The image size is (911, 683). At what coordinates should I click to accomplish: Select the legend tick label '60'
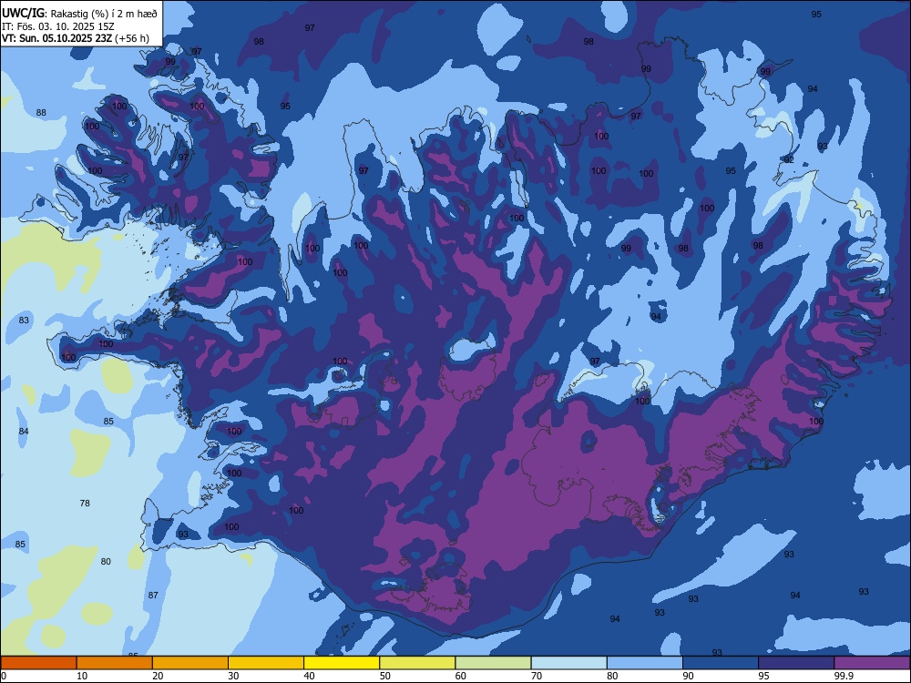(461, 676)
